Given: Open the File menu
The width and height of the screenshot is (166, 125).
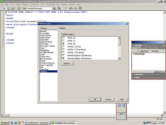Looking at the screenshot, I should 2,5.
